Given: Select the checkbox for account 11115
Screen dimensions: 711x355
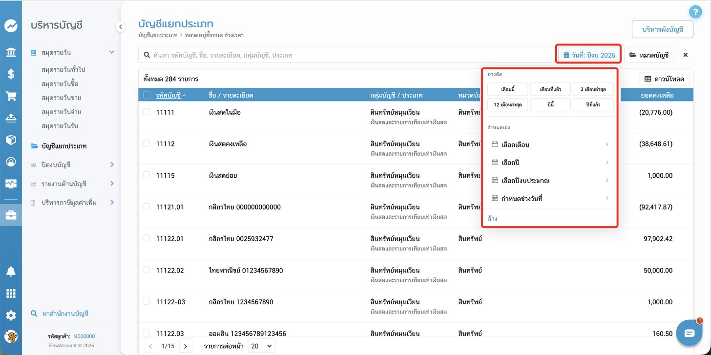Looking at the screenshot, I should pyautogui.click(x=146, y=175).
